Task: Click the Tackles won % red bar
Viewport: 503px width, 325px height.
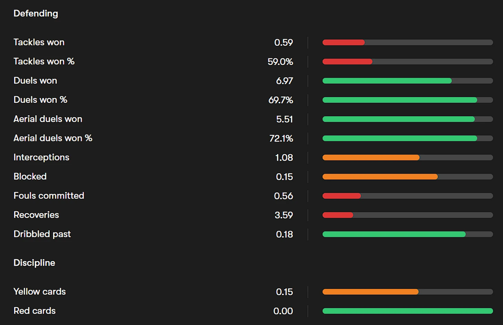Action: pos(347,62)
